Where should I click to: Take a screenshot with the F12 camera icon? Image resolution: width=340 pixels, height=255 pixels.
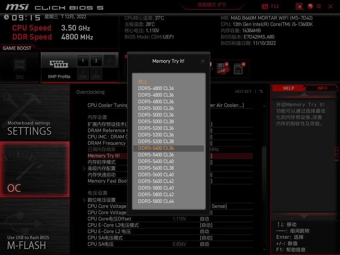tap(265, 6)
